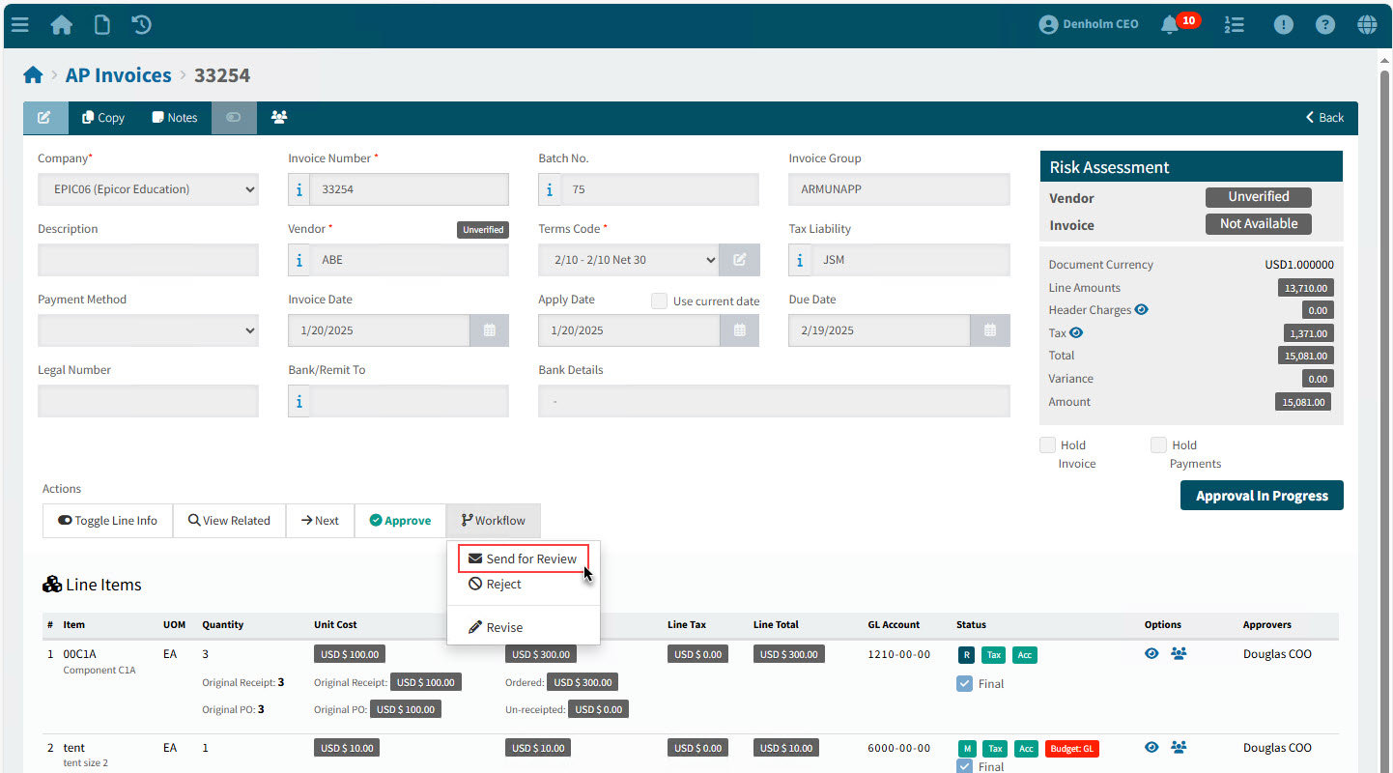
Task: Open the history clock icon
Action: (142, 25)
